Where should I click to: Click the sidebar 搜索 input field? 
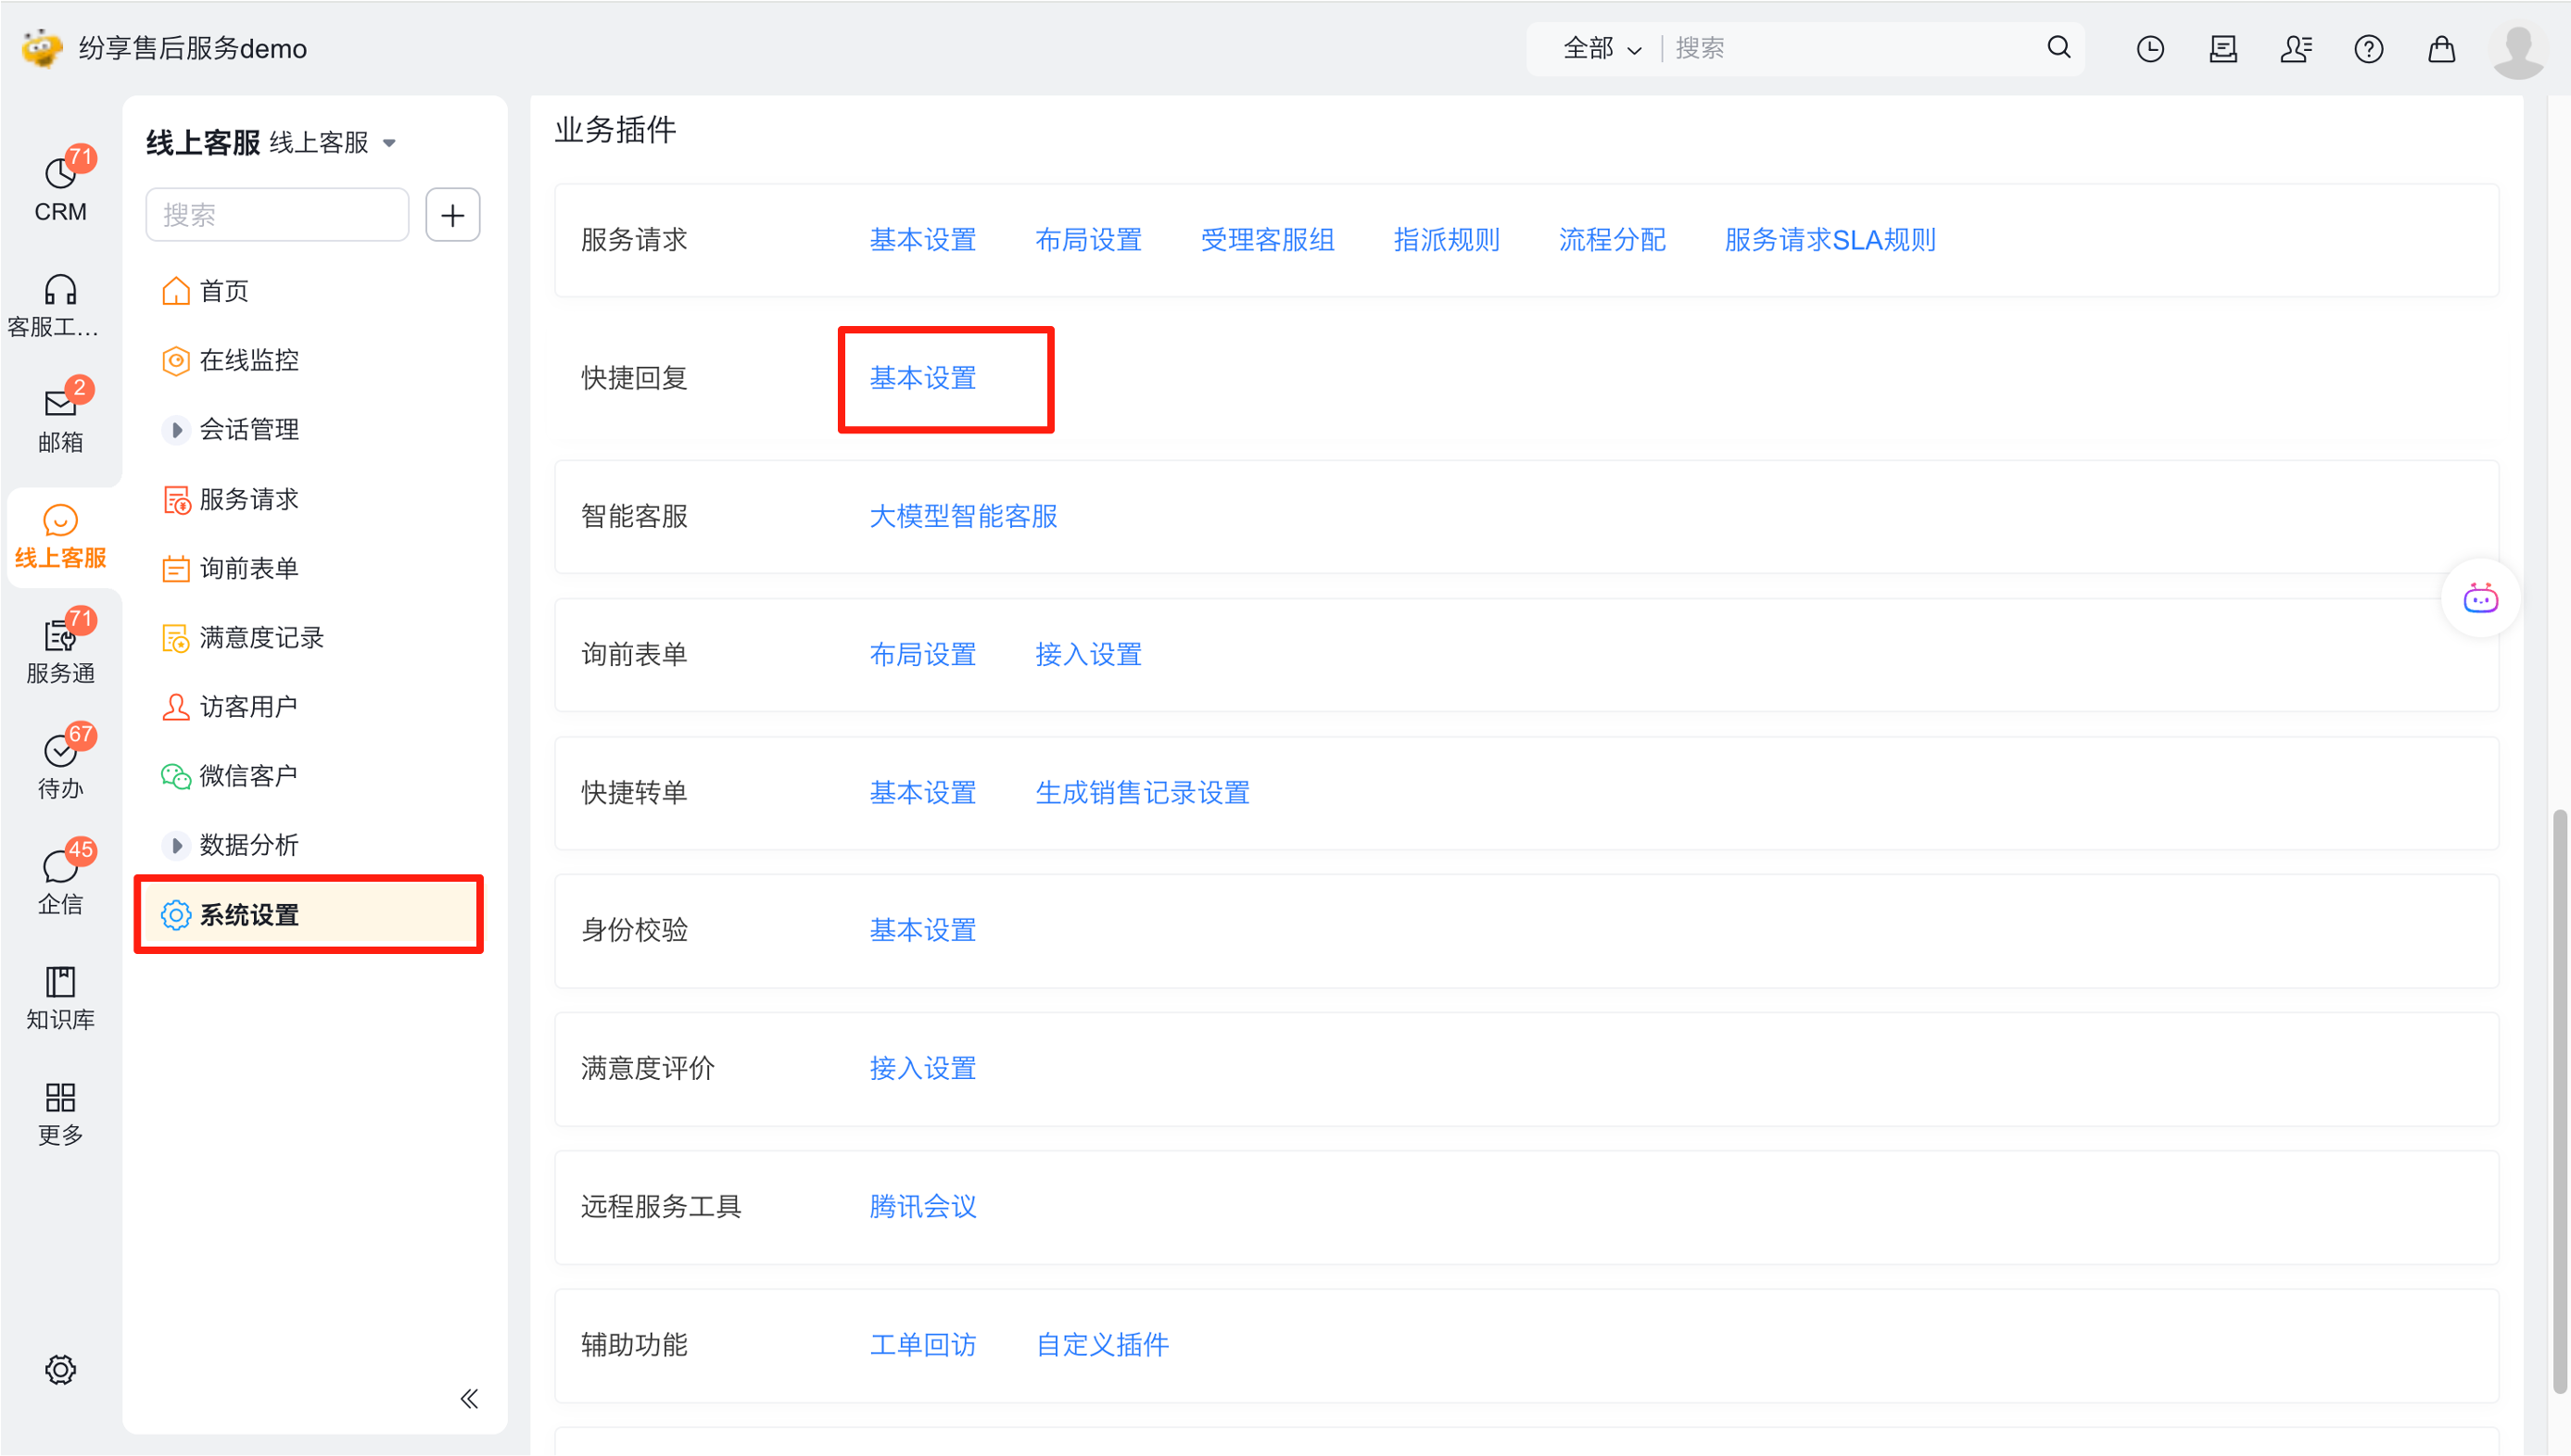pos(277,215)
